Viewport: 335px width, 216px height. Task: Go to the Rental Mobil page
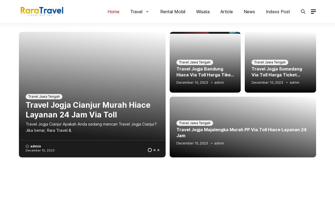[x=173, y=12]
